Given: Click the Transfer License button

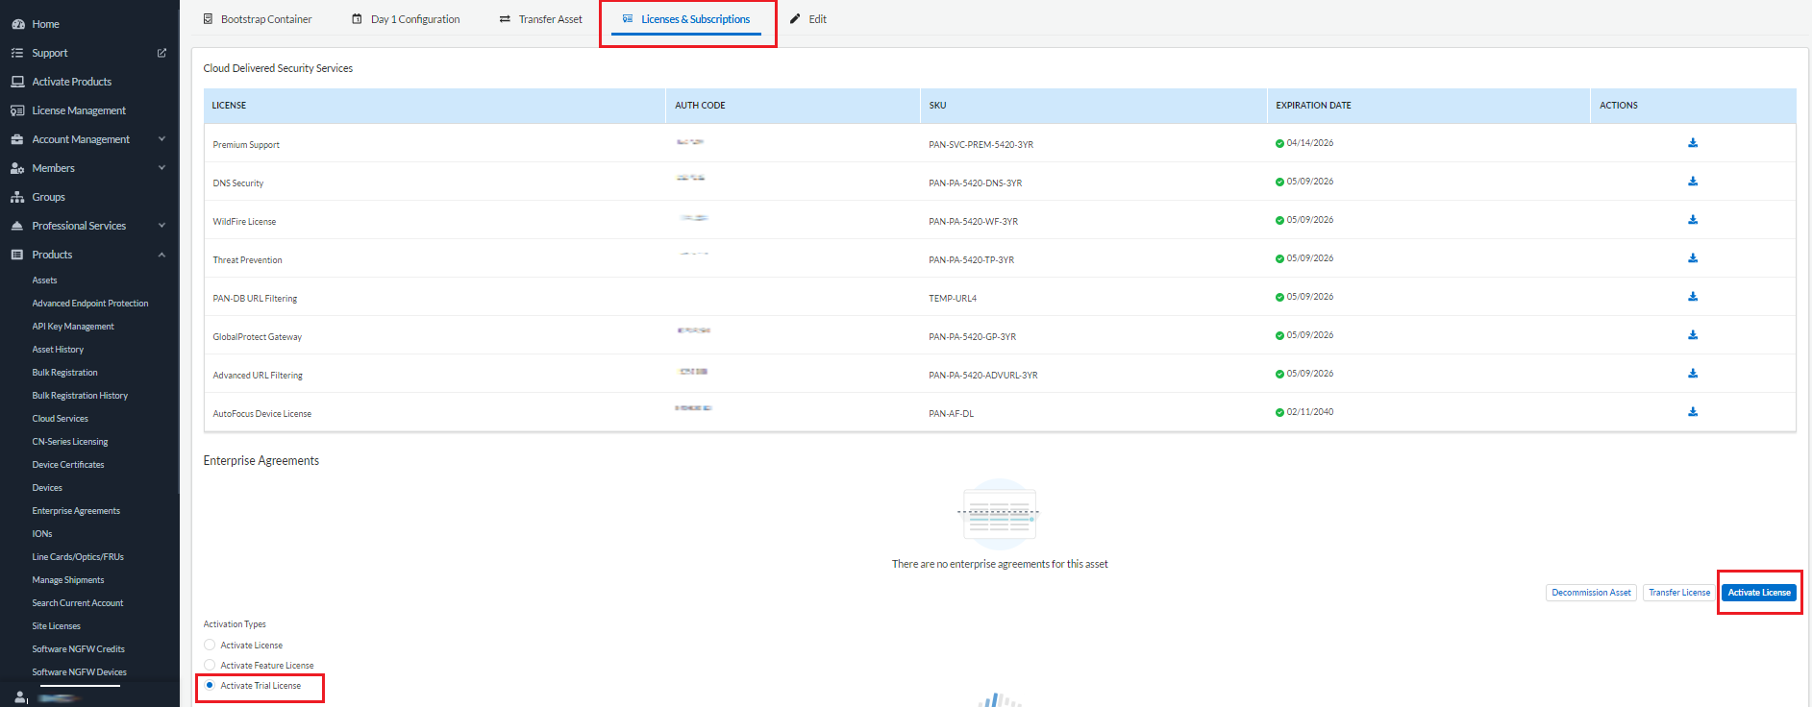Looking at the screenshot, I should (x=1679, y=593).
